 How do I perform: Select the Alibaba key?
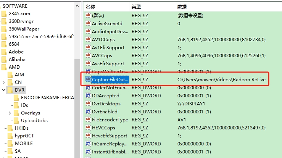coord(17,60)
